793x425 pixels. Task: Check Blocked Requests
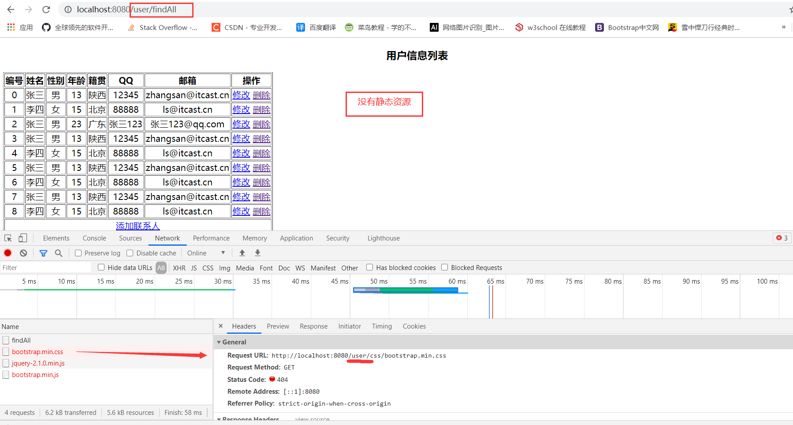pos(444,267)
